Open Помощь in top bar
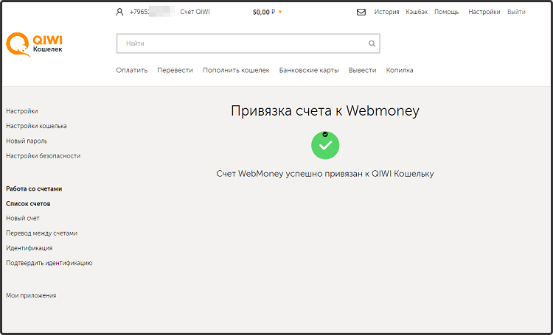Viewport: 553px width, 335px height. pyautogui.click(x=447, y=12)
